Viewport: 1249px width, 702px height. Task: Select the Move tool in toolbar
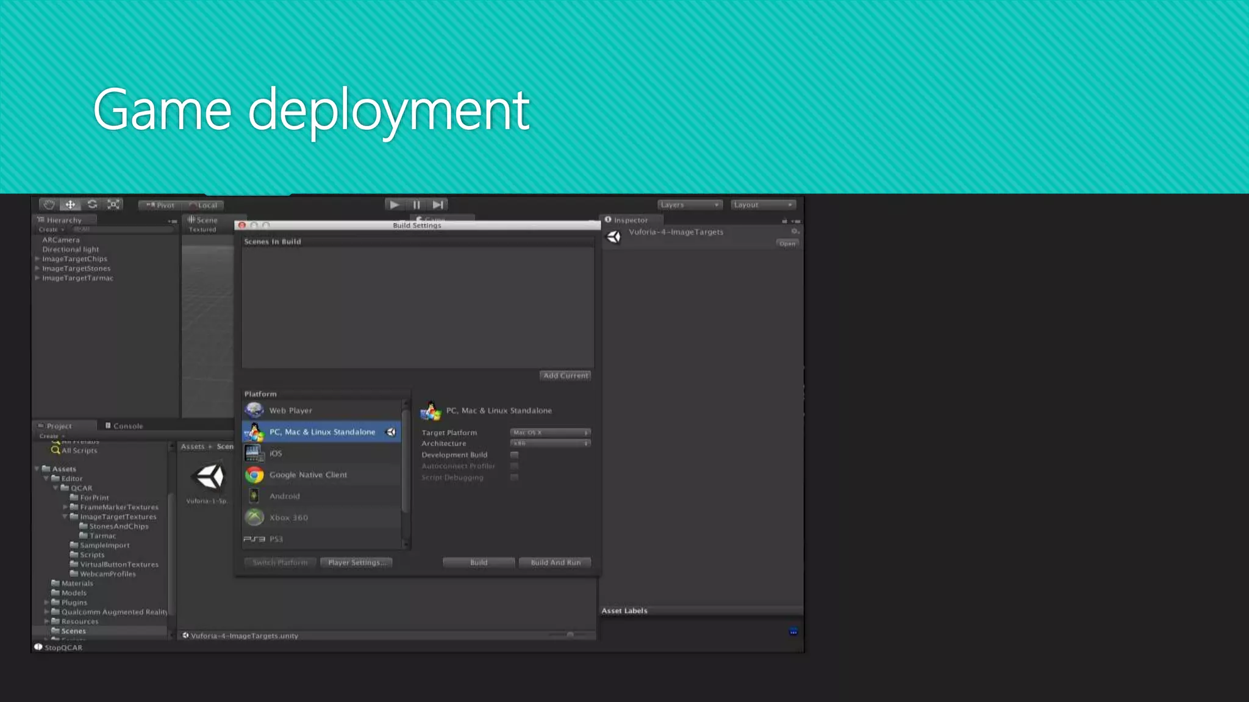pyautogui.click(x=70, y=205)
